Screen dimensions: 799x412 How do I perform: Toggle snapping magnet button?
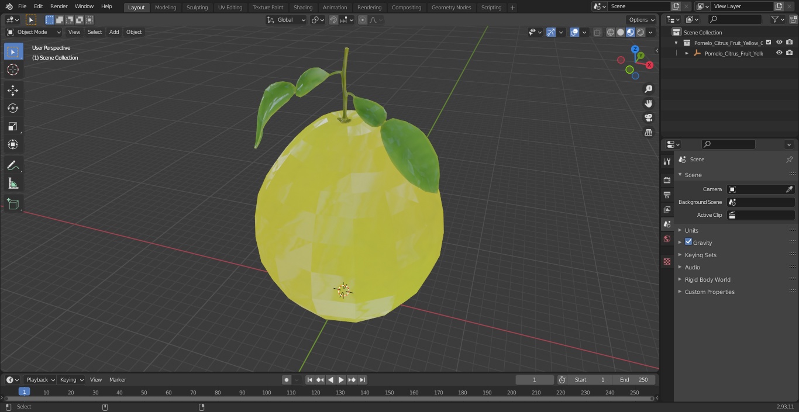(333, 20)
